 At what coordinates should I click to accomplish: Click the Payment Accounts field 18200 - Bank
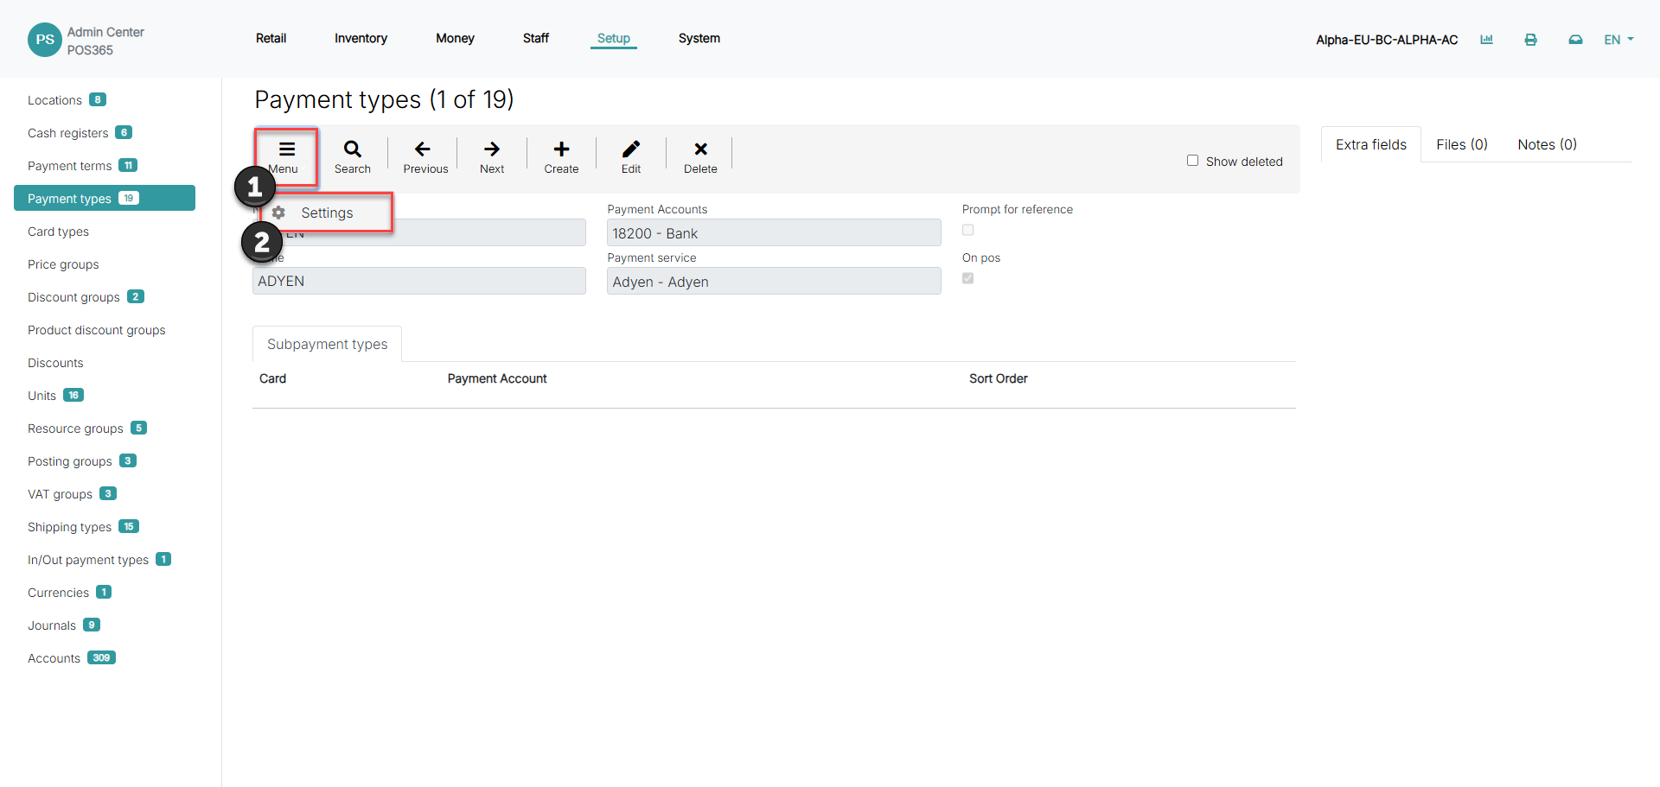coord(774,233)
